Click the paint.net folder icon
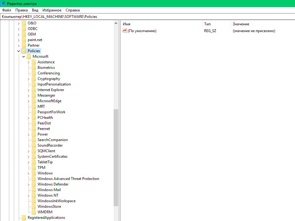 tap(24, 40)
